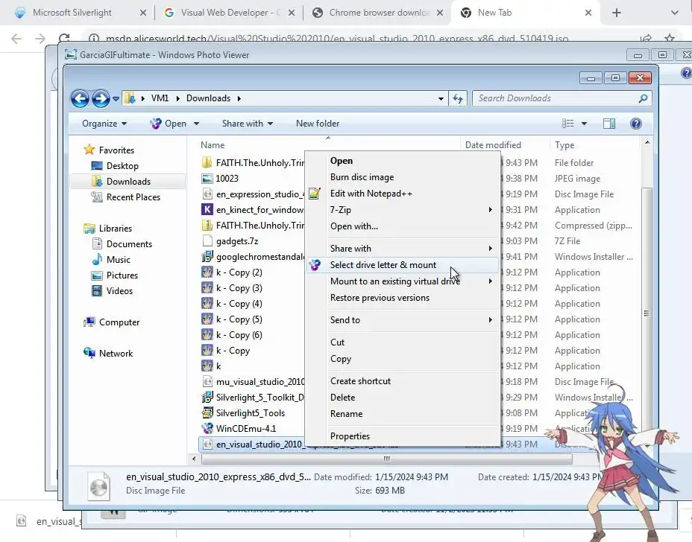Open the Share with toolbar dropdown
692x542 pixels.
[x=247, y=124]
